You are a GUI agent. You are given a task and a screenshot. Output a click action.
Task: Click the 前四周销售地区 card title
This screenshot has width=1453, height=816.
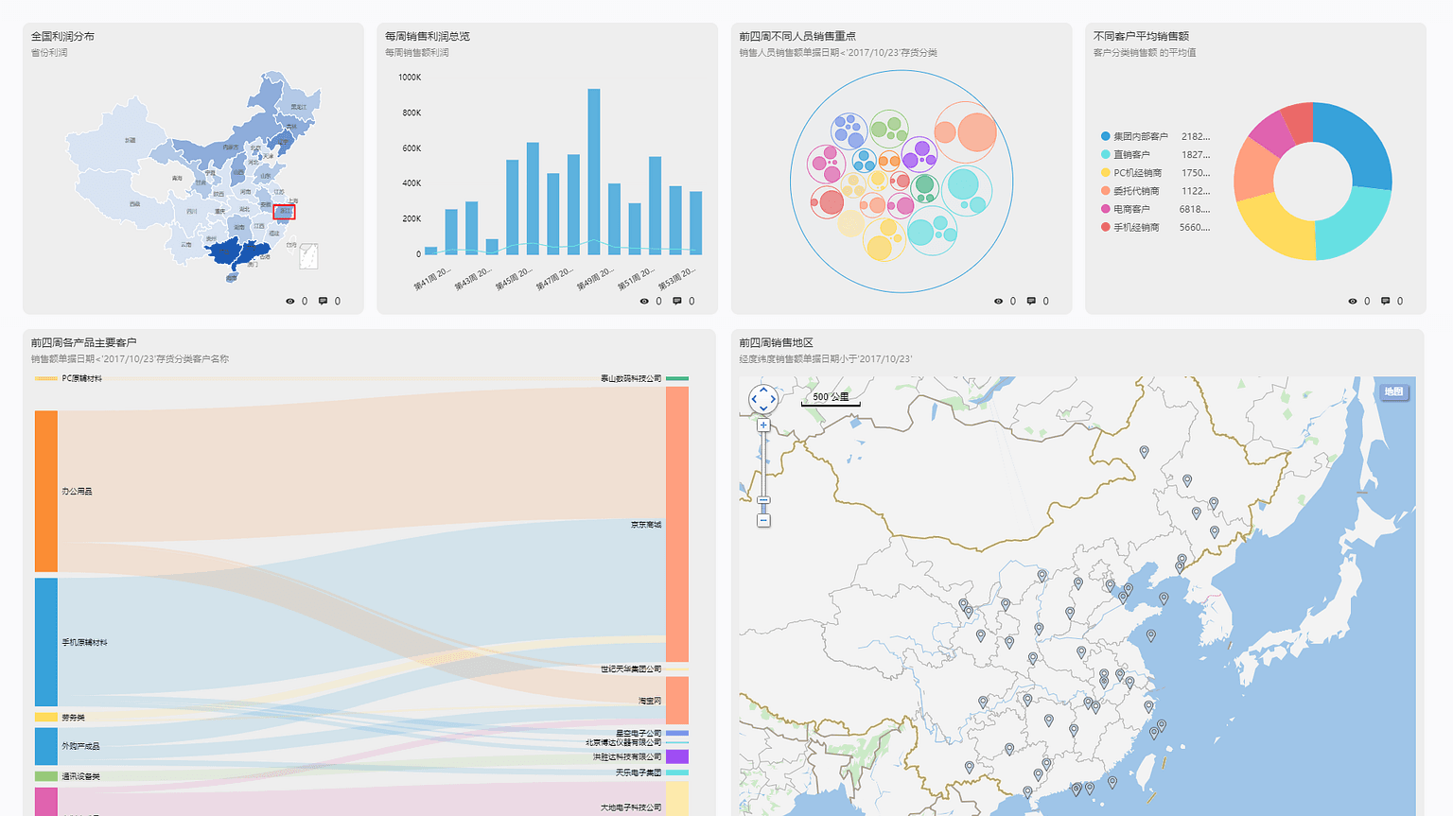click(776, 342)
